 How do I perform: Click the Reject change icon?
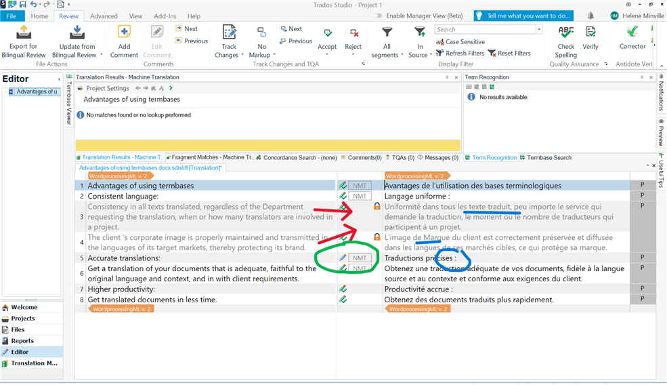[353, 33]
